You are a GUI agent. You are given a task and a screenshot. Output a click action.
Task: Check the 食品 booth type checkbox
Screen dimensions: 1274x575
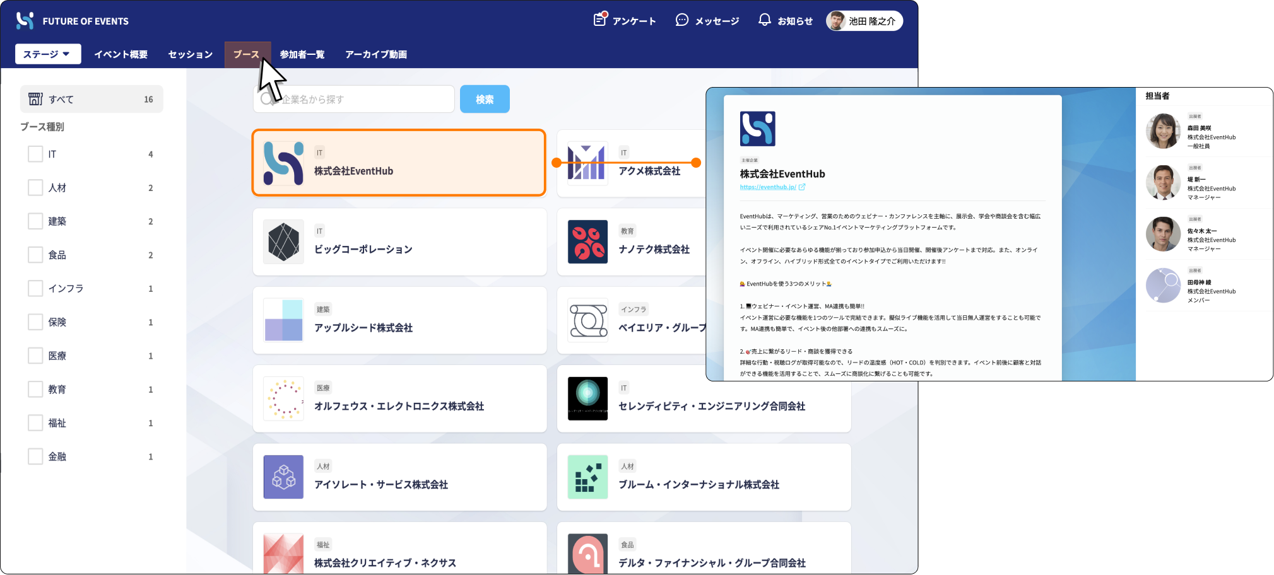click(35, 255)
